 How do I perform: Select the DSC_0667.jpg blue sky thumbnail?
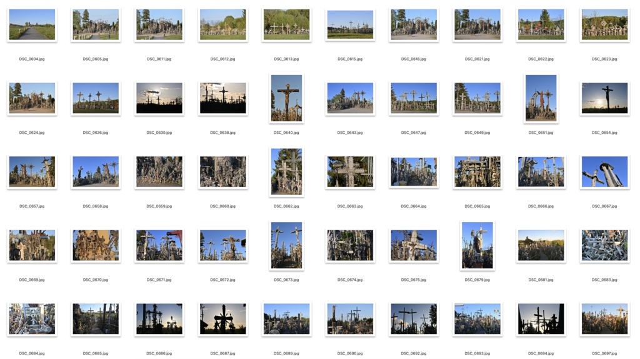click(x=604, y=171)
